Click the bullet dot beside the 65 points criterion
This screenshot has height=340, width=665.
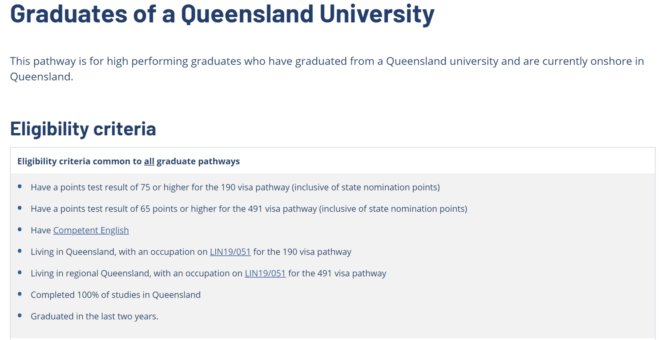20,208
